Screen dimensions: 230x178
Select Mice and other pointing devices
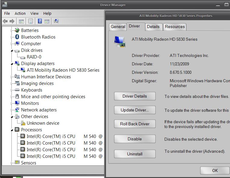pos(53,97)
